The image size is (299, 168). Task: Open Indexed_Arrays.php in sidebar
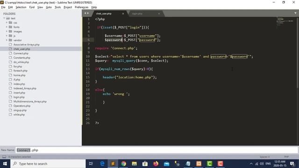pyautogui.click(x=25, y=88)
